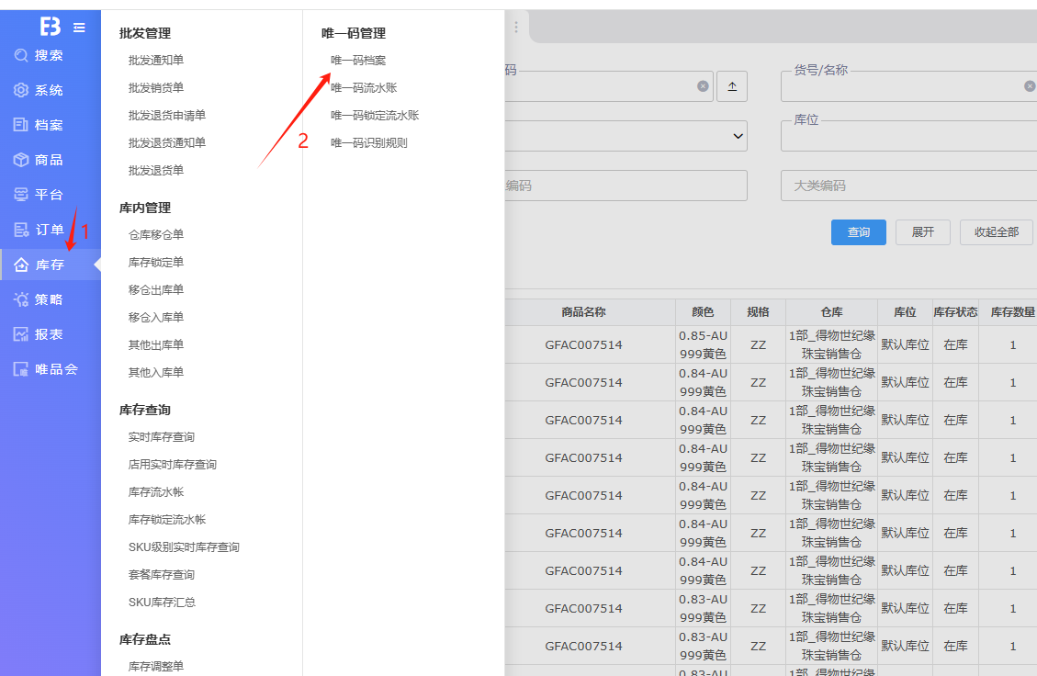Click the hamburger menu collapse icon
This screenshot has height=676, width=1037.
point(79,28)
